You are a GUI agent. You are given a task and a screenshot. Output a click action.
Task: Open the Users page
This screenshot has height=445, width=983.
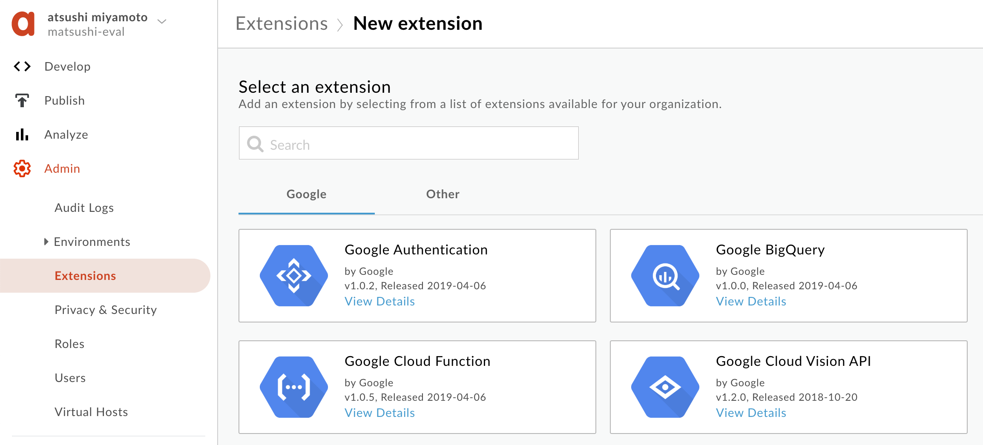[x=70, y=378]
